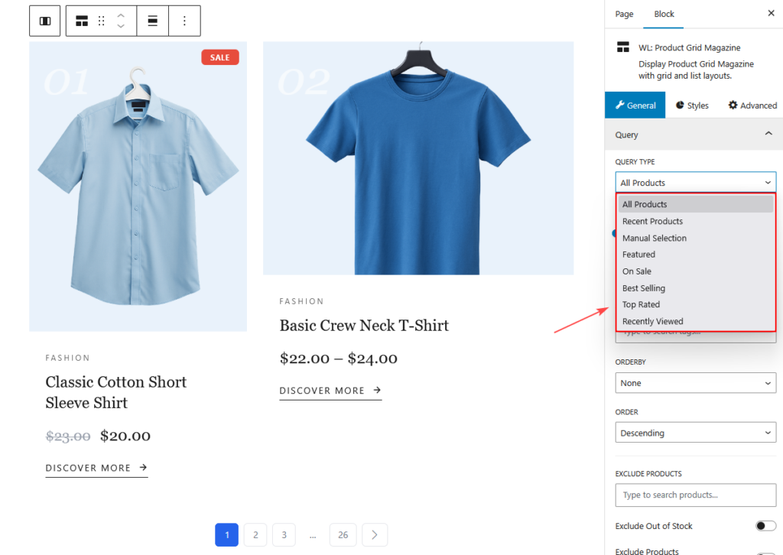This screenshot has width=783, height=555.
Task: Switch to the Block tab
Action: (664, 14)
